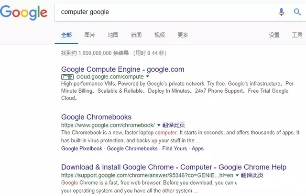
Task: Expand the 更多 (More) menu
Action: click(x=183, y=35)
